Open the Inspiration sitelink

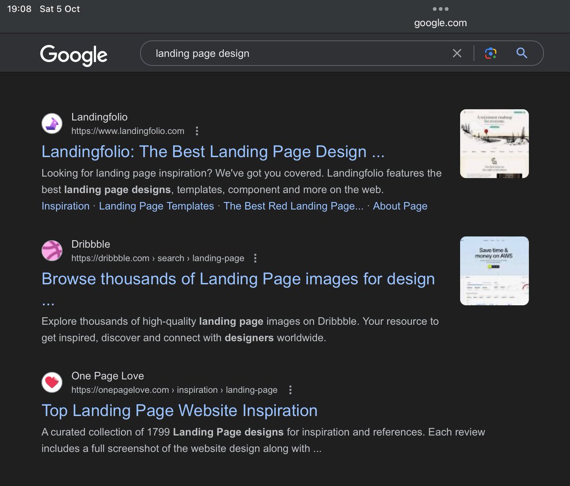tap(66, 206)
